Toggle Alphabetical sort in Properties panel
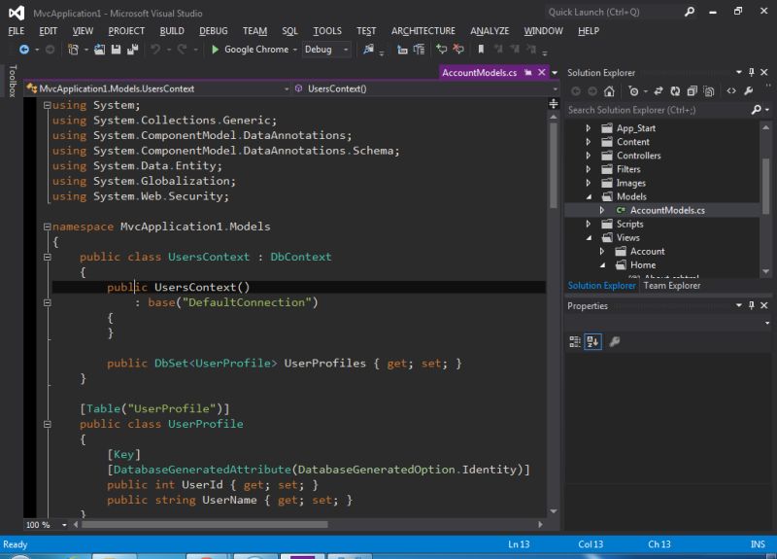 [592, 341]
